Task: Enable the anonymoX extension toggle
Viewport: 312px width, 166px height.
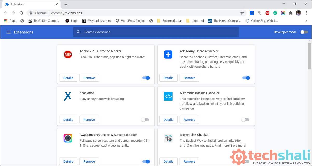Action: coord(145,120)
